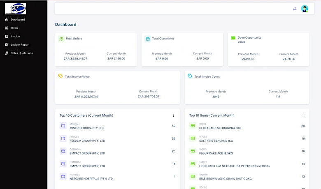Open the Sales Quotations menu item
The height and width of the screenshot is (189, 321).
22,53
